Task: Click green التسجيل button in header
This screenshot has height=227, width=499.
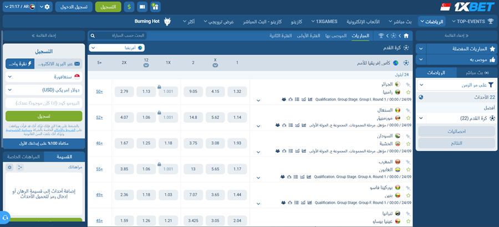Action: [108, 7]
